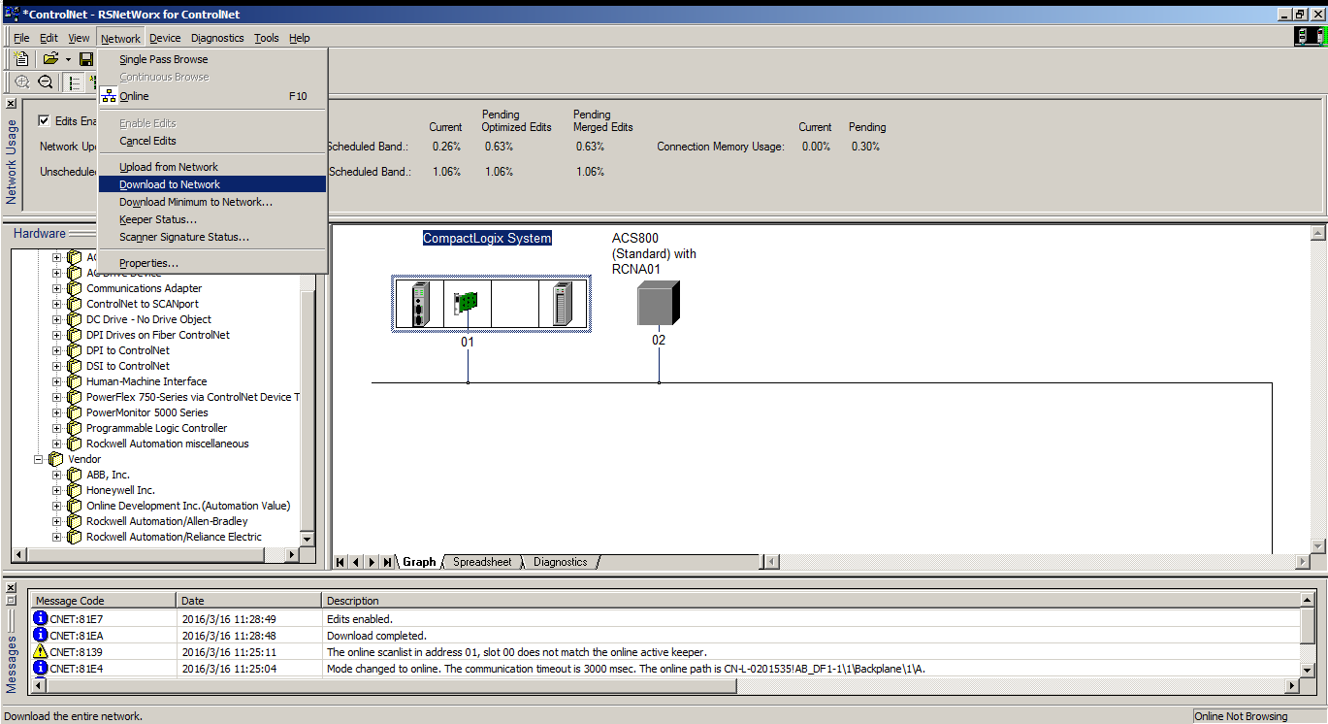Expand the ABB, Inc. vendor folder
Viewport: 1328px width, 724px height.
57,475
